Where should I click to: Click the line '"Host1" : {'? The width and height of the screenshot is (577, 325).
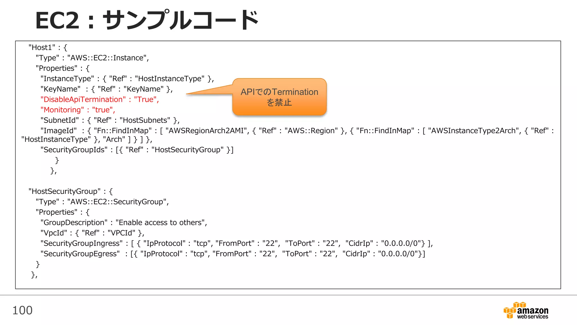tap(48, 47)
